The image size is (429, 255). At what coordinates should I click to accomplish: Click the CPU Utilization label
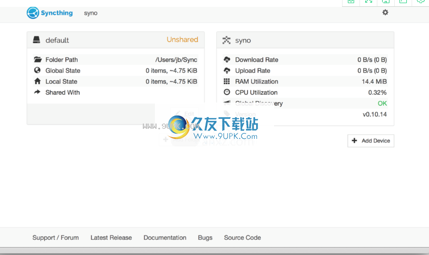coord(256,93)
